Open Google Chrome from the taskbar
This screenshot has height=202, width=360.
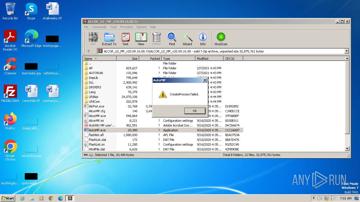tap(51, 198)
